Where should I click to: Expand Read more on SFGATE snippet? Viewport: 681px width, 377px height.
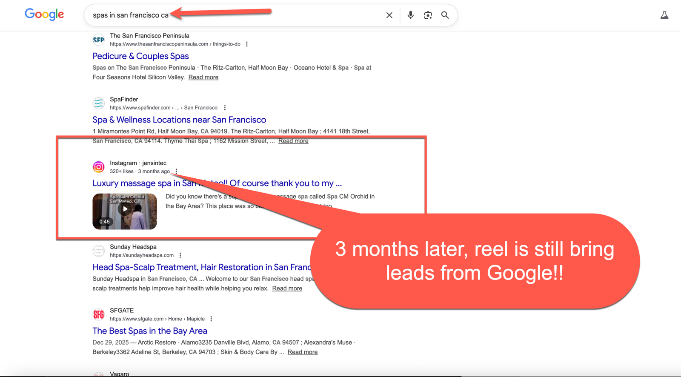point(302,352)
